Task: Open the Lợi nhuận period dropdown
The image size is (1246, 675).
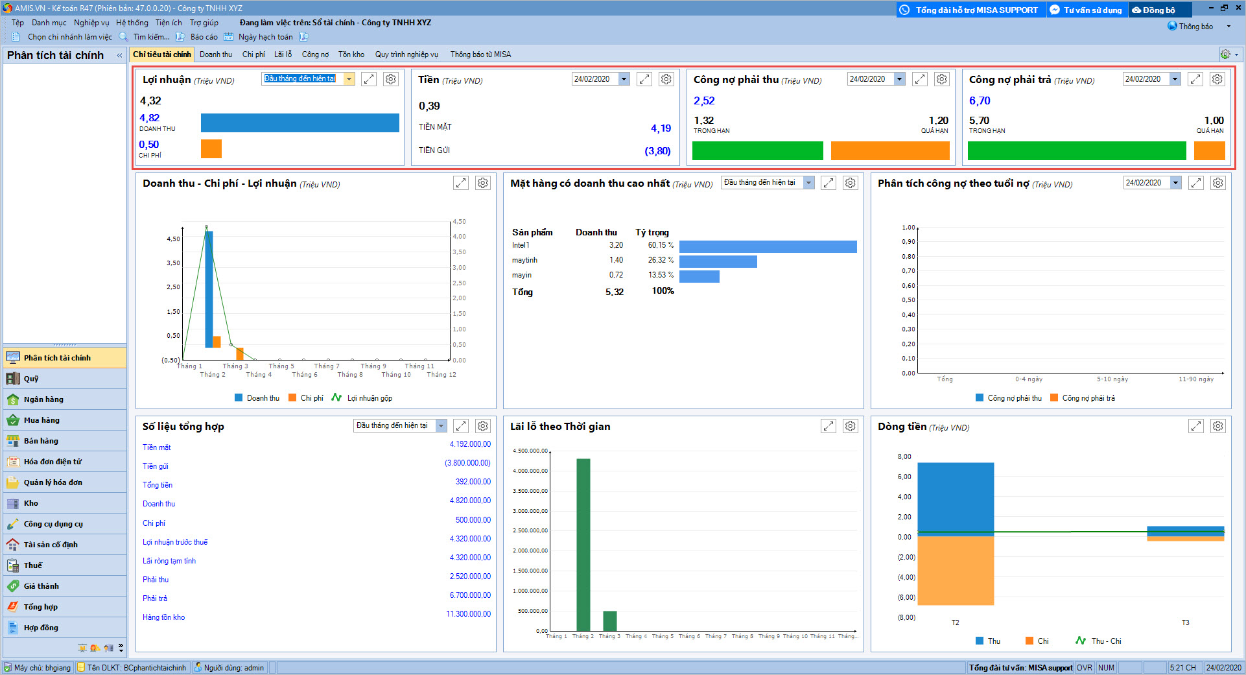Action: pos(349,79)
